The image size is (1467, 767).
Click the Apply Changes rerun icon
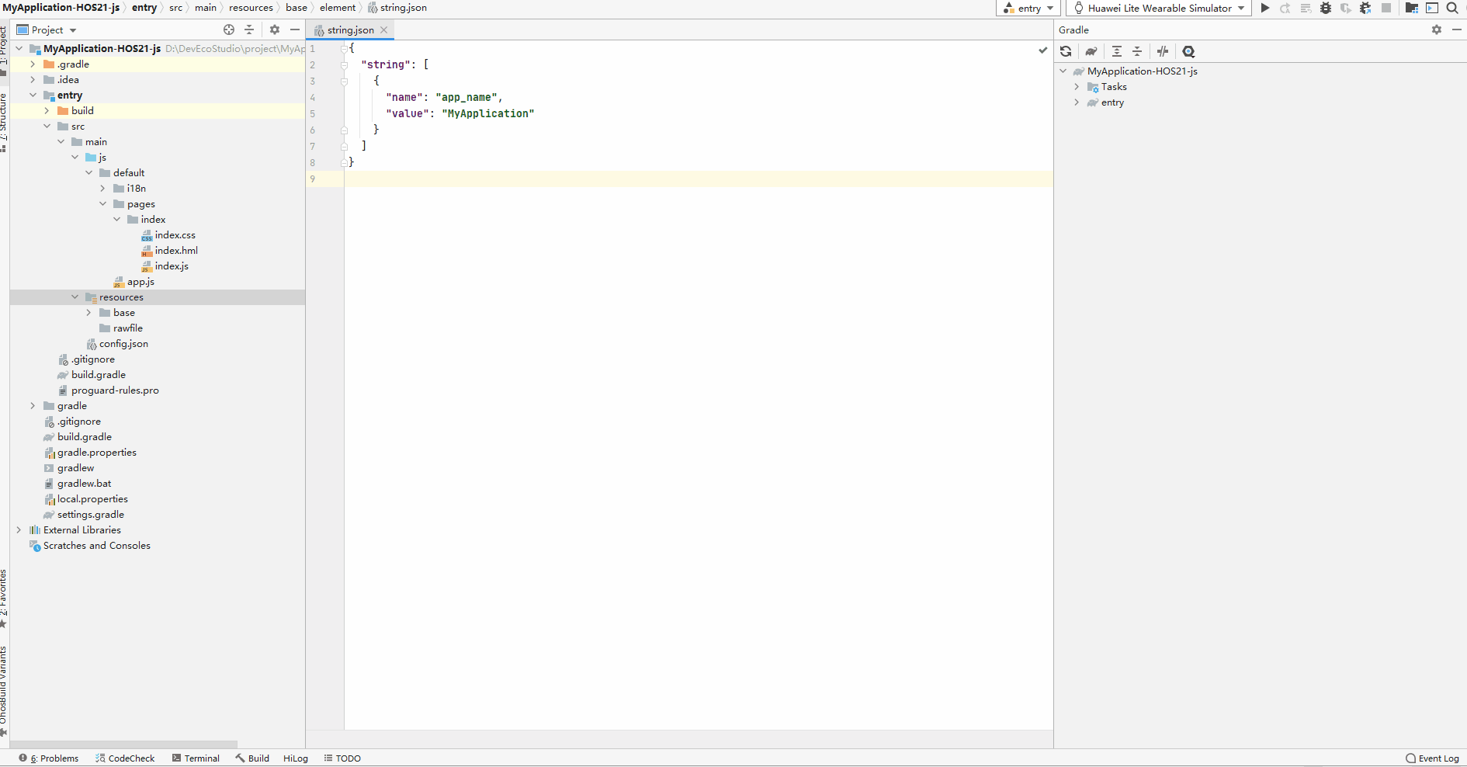click(1285, 8)
